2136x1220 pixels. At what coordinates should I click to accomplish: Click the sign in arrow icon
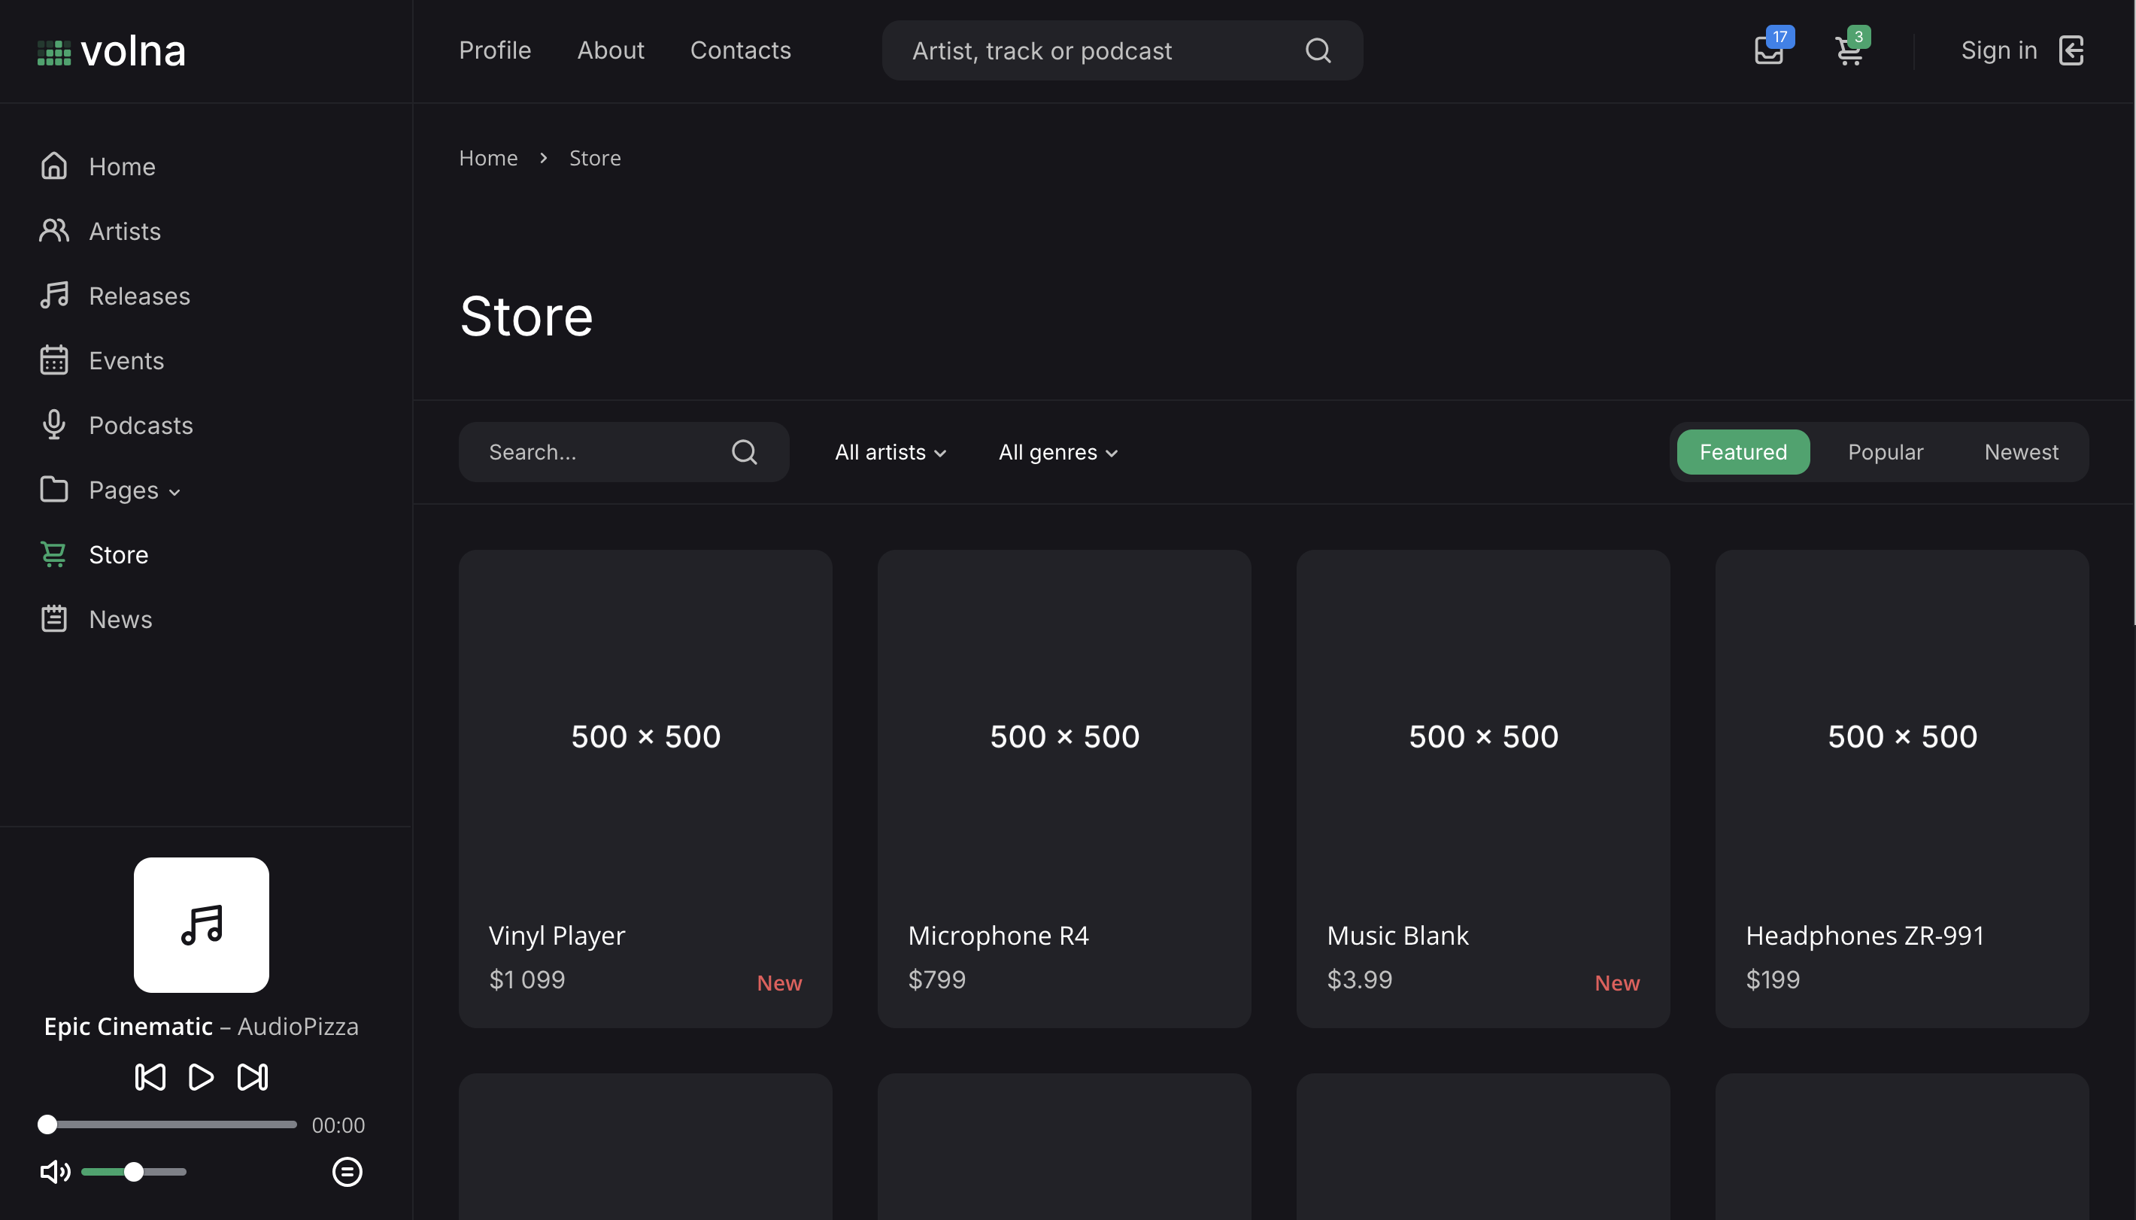click(x=2071, y=50)
